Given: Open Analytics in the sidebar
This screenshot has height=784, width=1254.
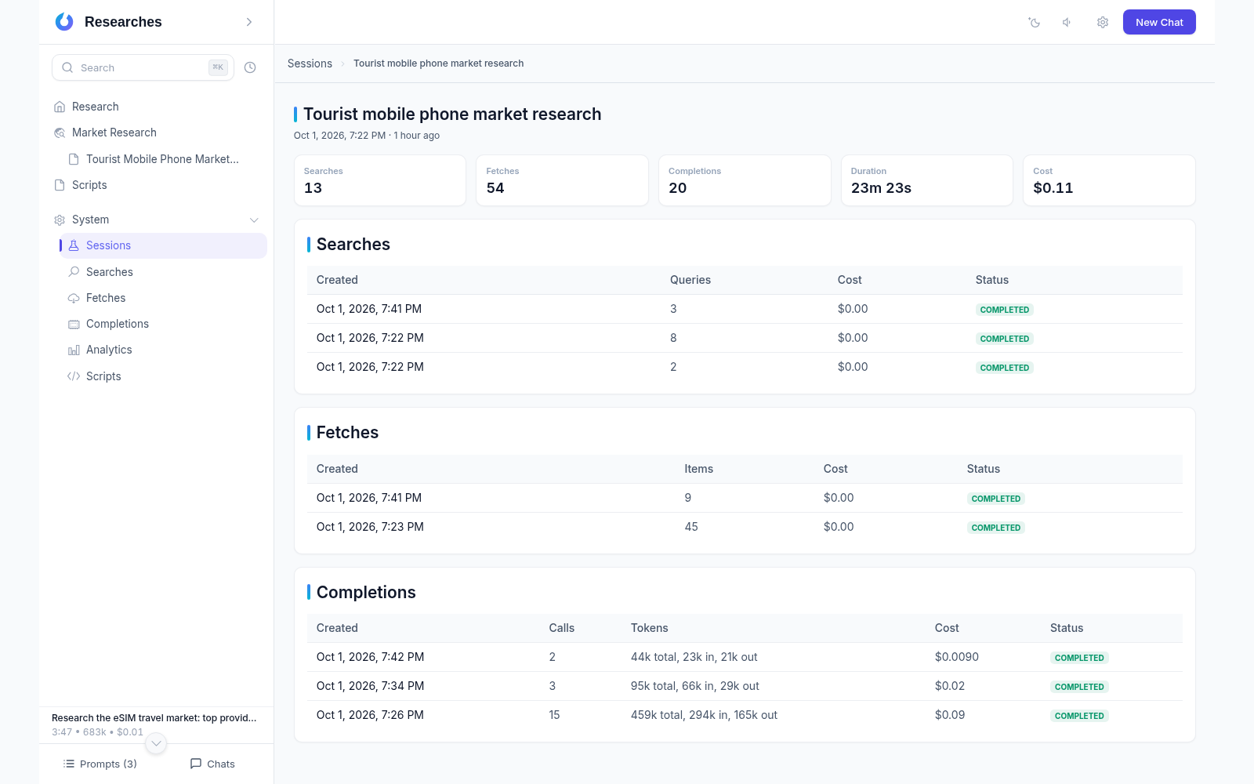Looking at the screenshot, I should [163, 350].
